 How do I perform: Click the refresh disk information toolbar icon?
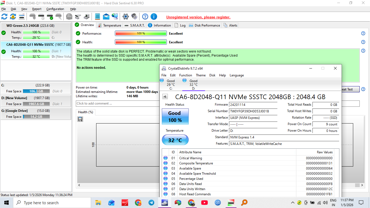(x=4, y=17)
